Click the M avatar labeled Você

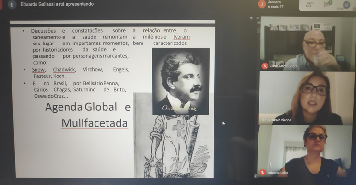(x=346, y=5)
